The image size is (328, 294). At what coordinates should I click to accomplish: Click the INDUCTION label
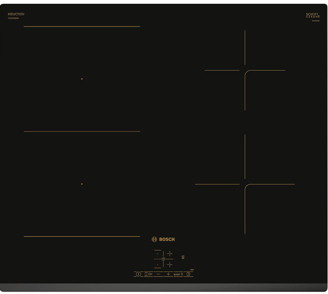point(16,14)
